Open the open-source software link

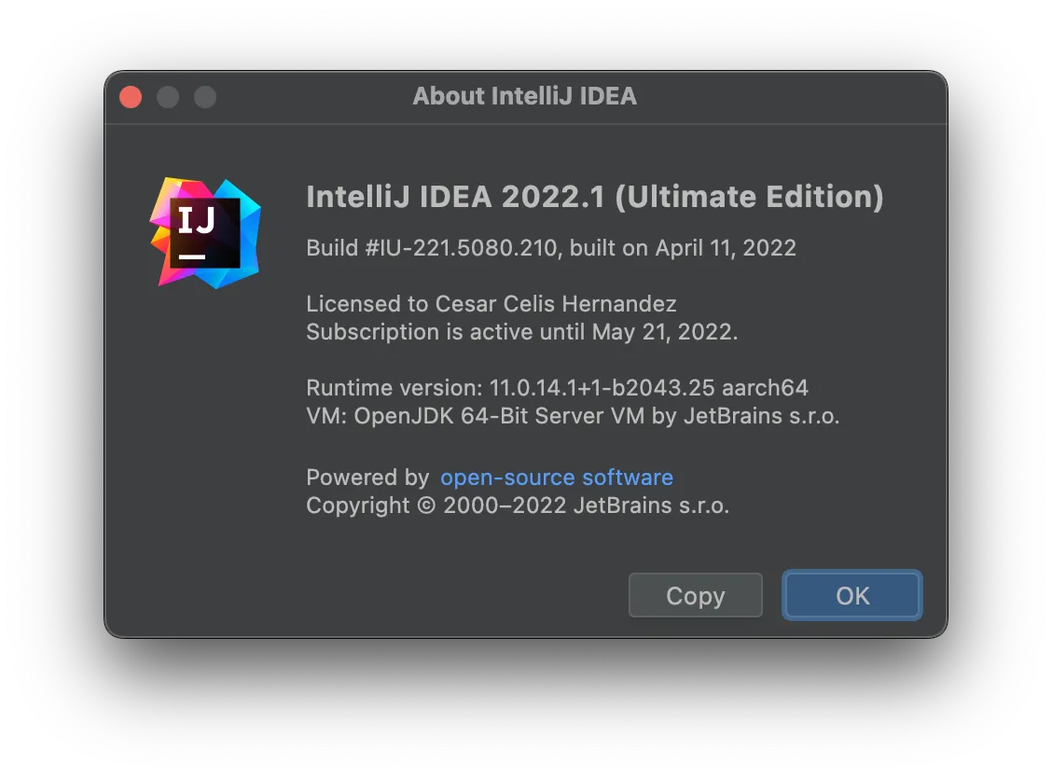coord(556,478)
